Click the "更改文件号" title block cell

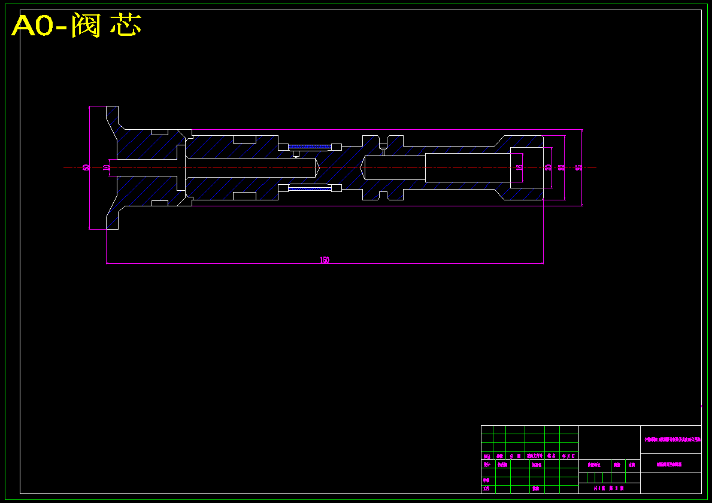tap(535, 456)
